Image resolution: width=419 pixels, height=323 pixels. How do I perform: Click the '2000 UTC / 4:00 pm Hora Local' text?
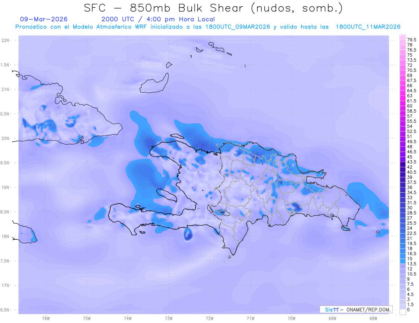tap(158, 19)
